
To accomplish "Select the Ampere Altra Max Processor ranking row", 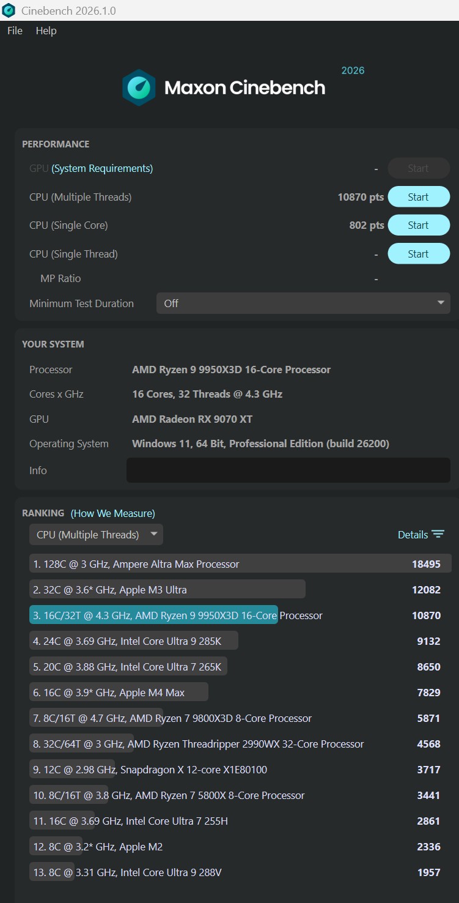I will click(x=240, y=564).
